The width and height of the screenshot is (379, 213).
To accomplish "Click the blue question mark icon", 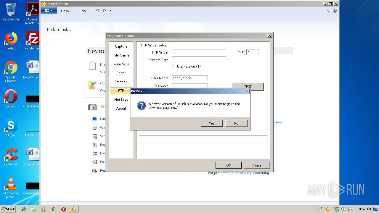I will (141, 106).
